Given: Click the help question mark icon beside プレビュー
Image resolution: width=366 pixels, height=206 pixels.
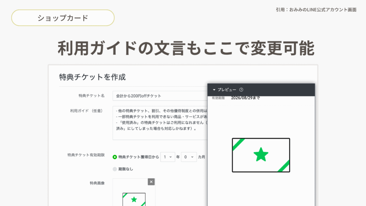Looking at the screenshot, I should coord(241,90).
